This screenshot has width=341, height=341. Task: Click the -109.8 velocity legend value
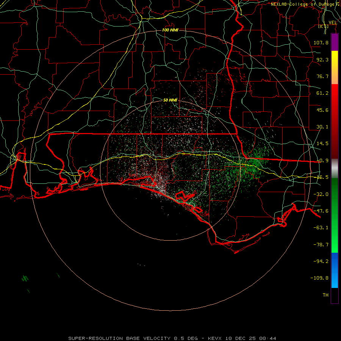coord(319,278)
